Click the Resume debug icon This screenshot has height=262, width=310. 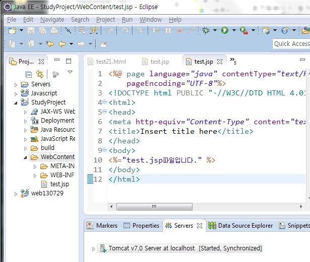pyautogui.click(x=156, y=30)
